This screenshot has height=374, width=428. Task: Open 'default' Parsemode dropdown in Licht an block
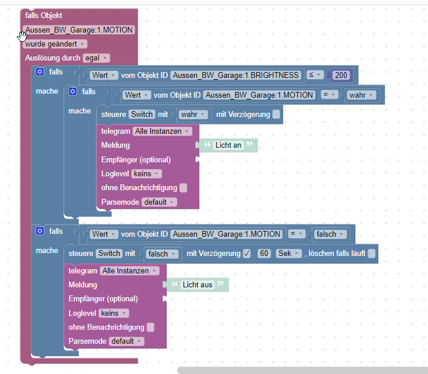(x=159, y=202)
